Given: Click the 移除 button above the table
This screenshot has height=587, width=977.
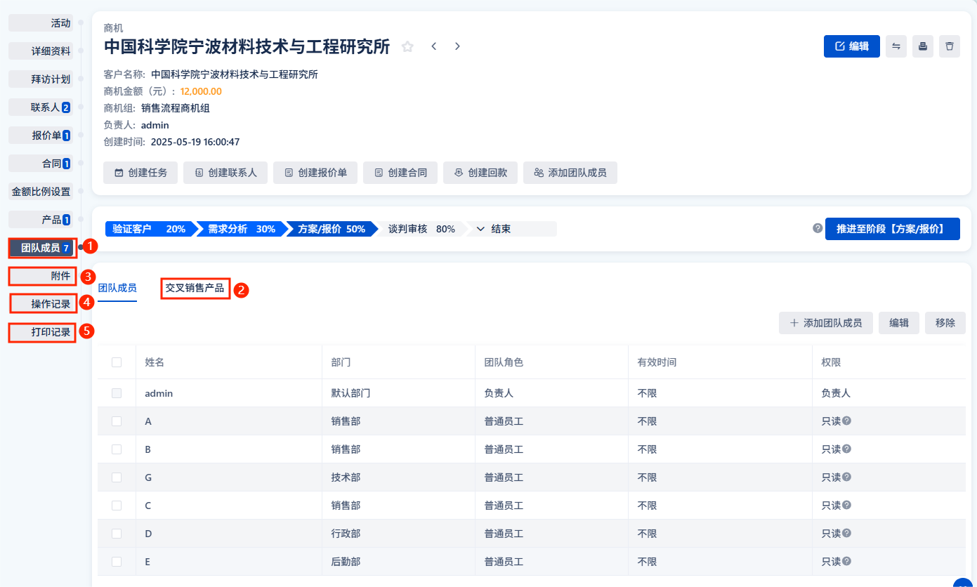Looking at the screenshot, I should point(945,323).
